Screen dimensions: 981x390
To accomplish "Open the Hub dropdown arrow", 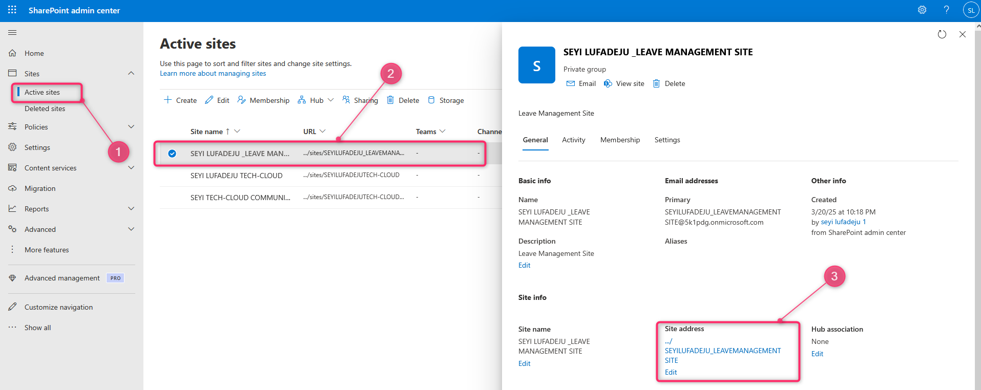I will coord(331,100).
